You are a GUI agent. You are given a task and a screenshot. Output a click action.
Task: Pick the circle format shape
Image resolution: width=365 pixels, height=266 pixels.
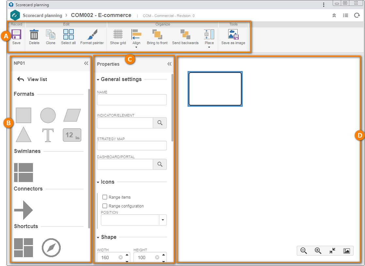pyautogui.click(x=48, y=115)
